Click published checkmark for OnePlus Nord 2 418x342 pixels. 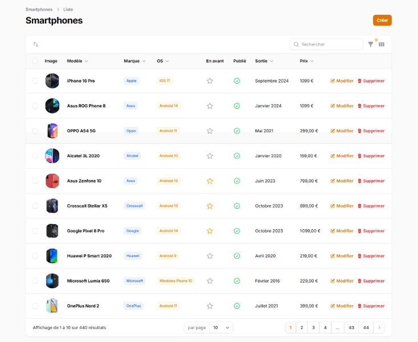[237, 306]
